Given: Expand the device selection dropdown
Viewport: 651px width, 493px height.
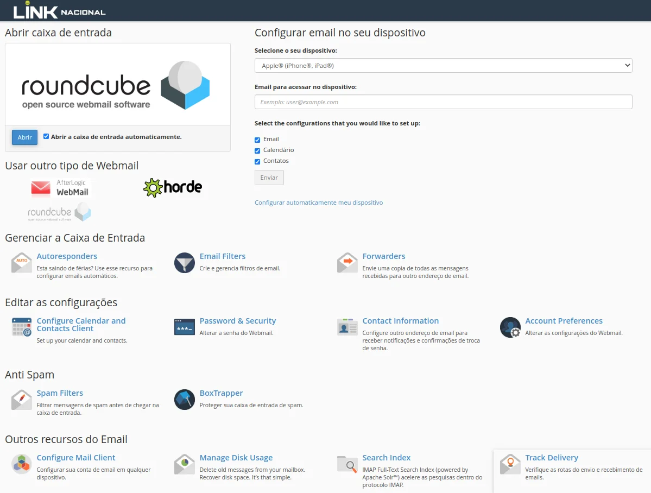Looking at the screenshot, I should click(x=443, y=66).
